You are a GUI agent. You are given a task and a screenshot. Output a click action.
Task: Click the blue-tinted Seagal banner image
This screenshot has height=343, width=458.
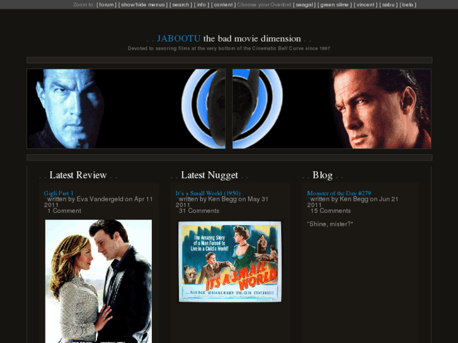126,109
